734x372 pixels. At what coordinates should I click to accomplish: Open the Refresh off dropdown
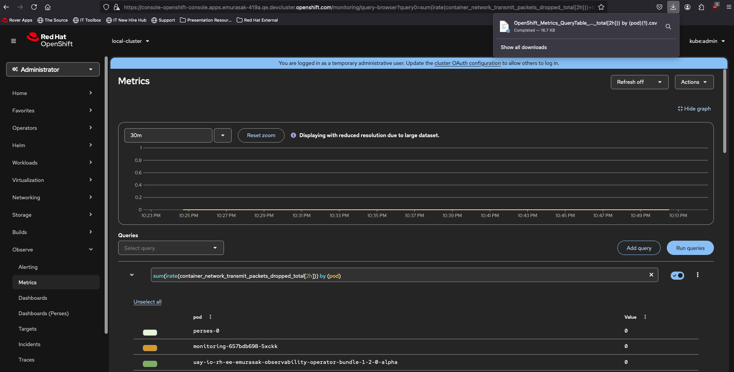click(639, 82)
